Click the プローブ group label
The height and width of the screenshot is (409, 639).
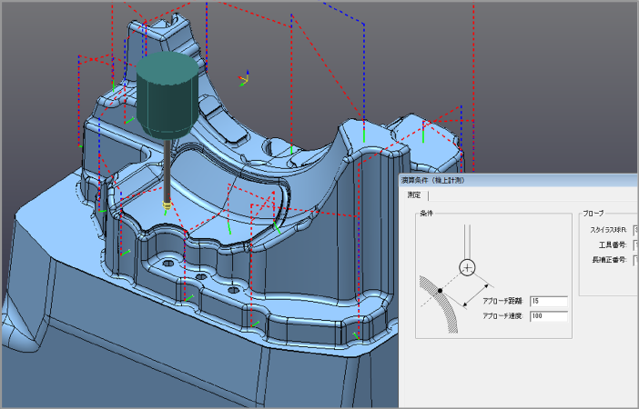(593, 214)
